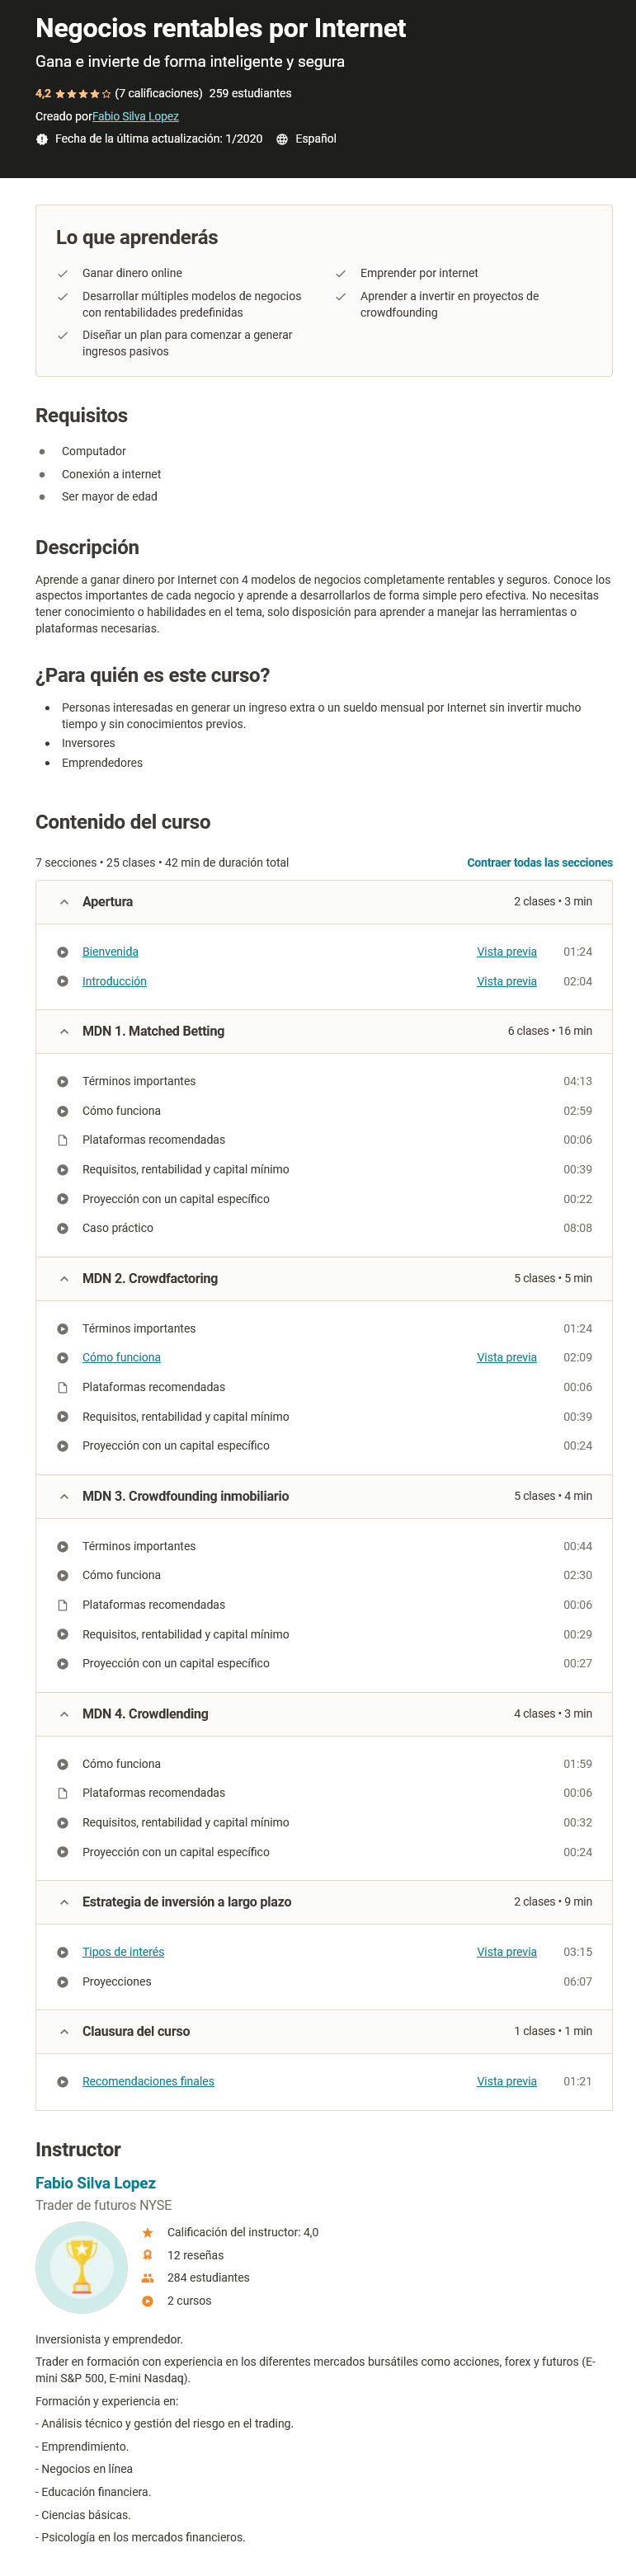Collapse Estrategia de inversión a largo plazo
636x2576 pixels.
pyautogui.click(x=64, y=1902)
